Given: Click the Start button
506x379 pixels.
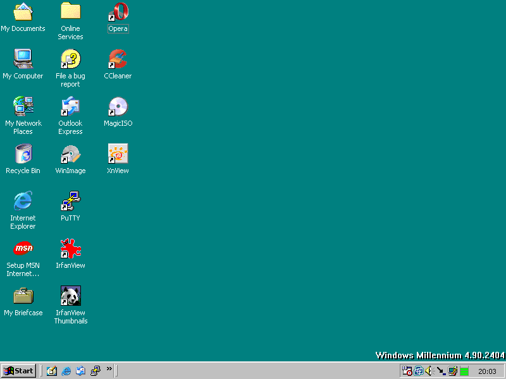Looking at the screenshot, I should pos(18,371).
